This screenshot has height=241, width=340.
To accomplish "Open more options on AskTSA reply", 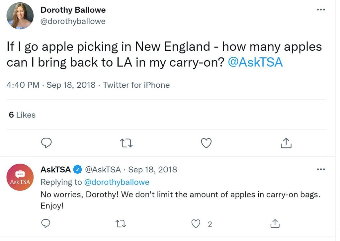I will [x=321, y=169].
